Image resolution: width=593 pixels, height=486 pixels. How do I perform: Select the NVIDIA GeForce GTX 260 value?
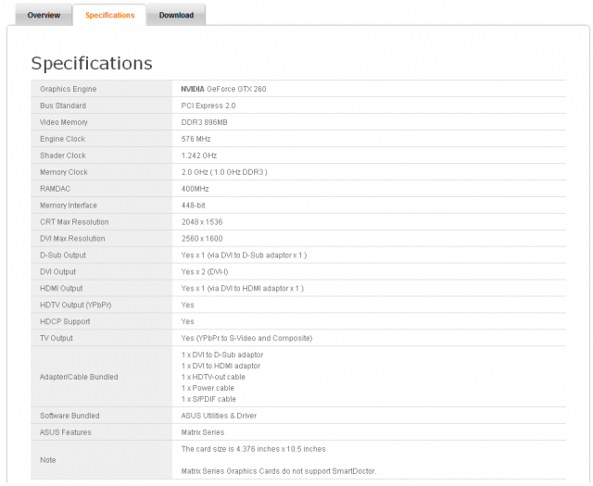point(223,89)
